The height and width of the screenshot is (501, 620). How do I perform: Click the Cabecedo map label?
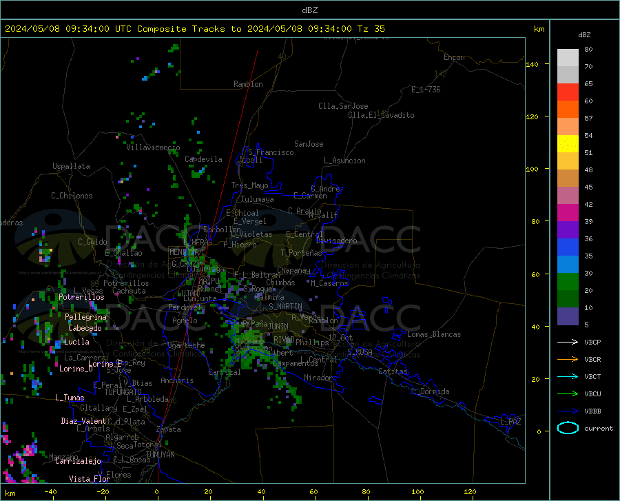point(85,328)
